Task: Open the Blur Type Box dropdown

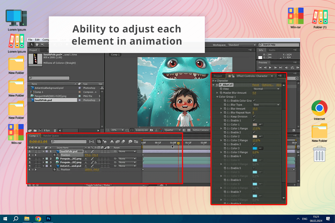Action: point(266,105)
